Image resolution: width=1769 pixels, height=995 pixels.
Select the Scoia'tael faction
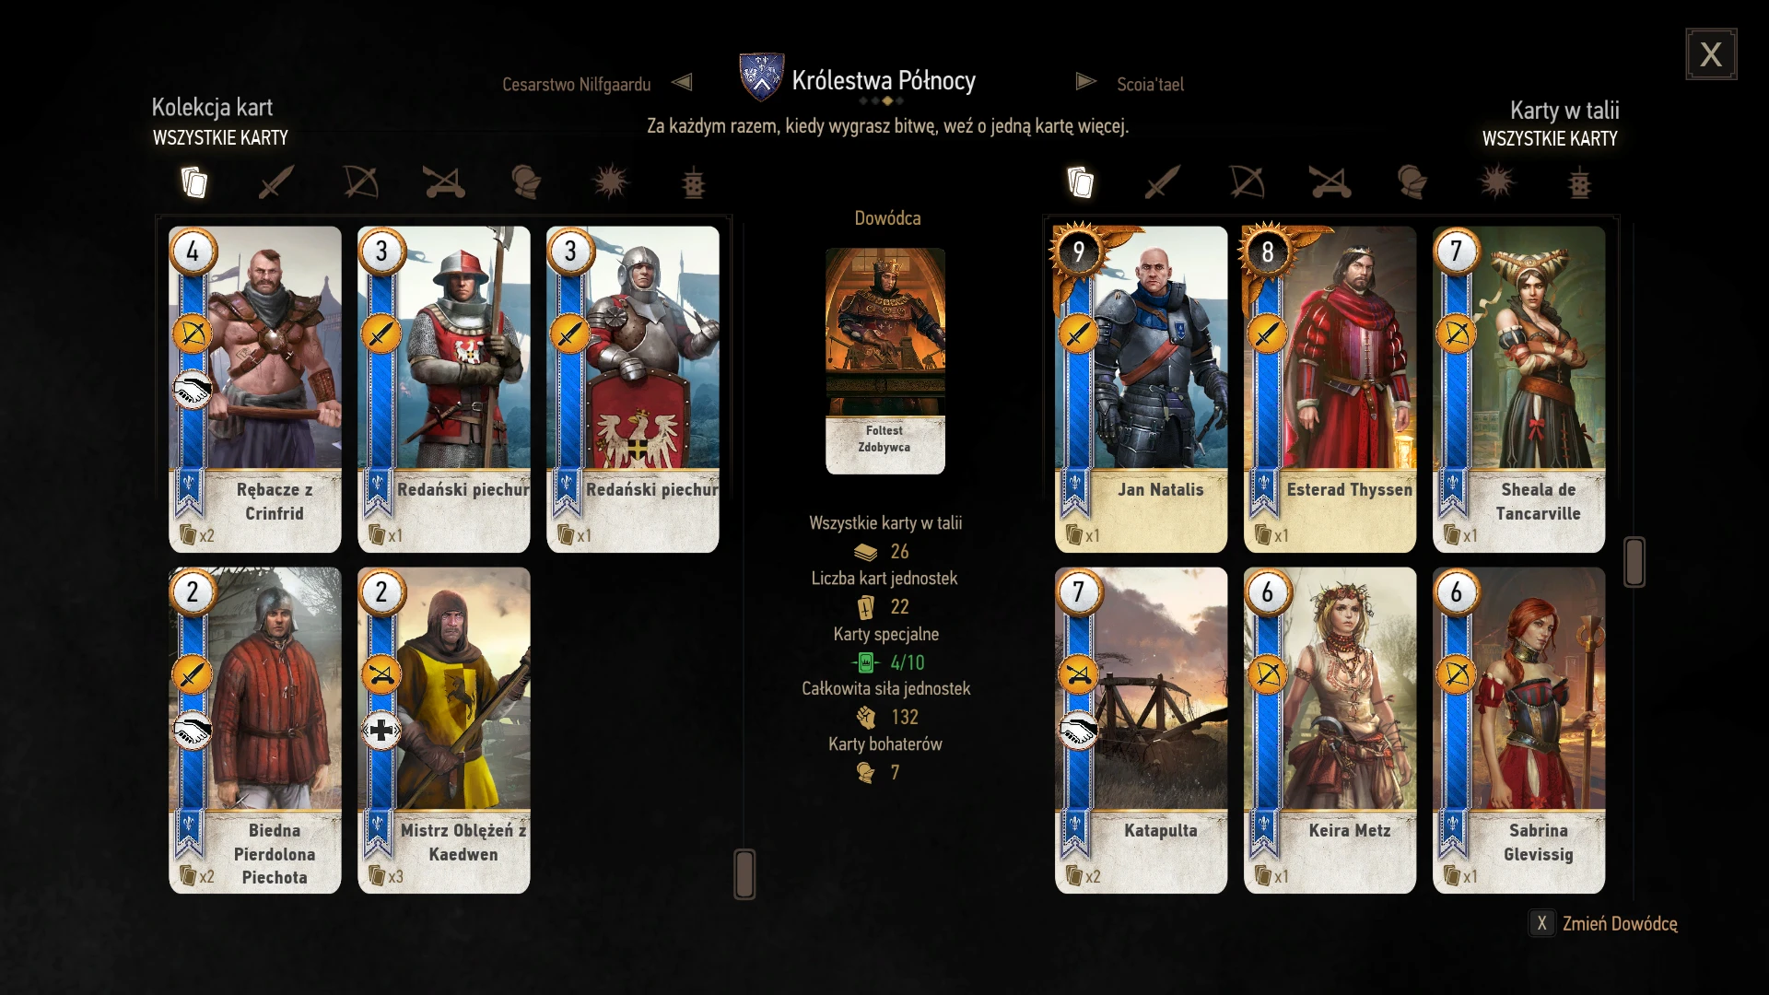coord(1150,84)
